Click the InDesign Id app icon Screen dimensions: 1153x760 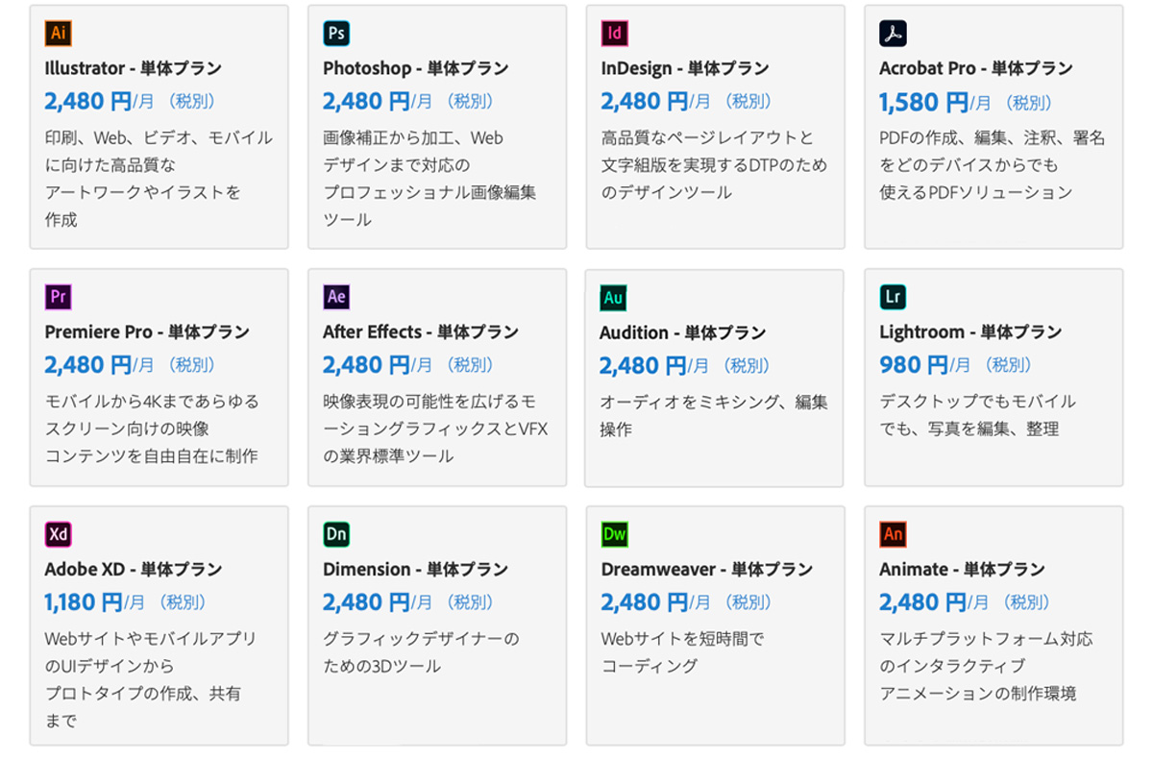point(615,34)
